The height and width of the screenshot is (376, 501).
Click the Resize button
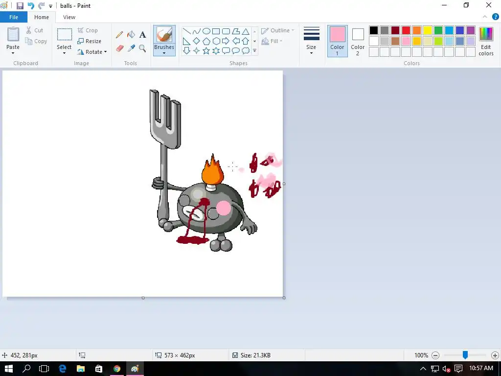tap(89, 41)
